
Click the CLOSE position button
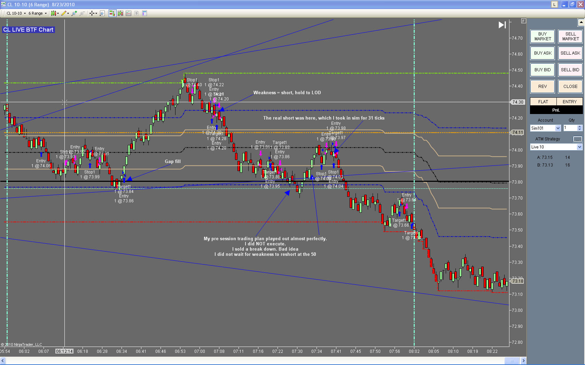(570, 87)
